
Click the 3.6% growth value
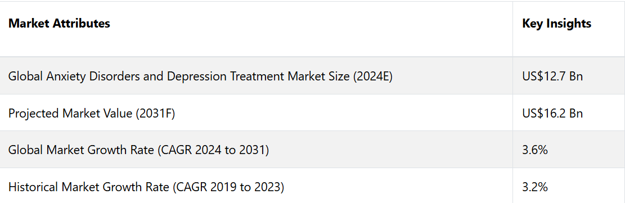(535, 150)
